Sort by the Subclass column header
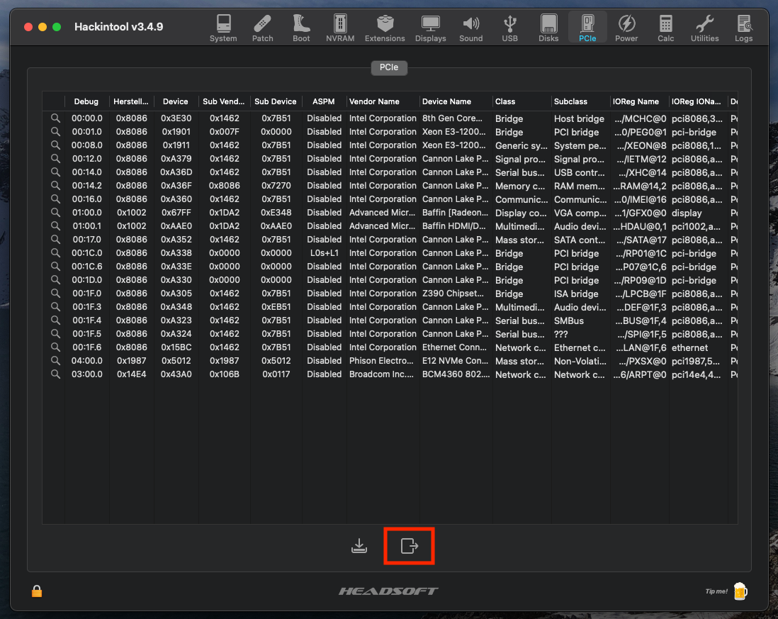 pyautogui.click(x=580, y=101)
